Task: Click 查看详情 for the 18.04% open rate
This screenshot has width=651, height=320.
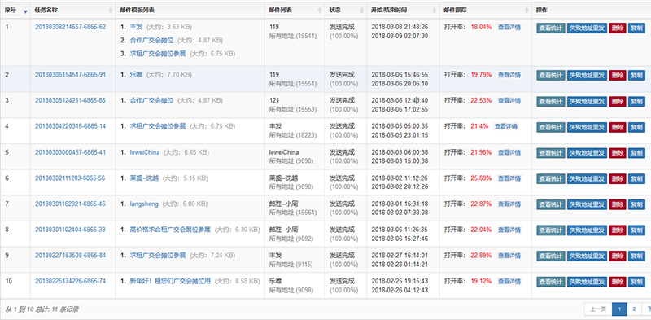Action: click(509, 28)
